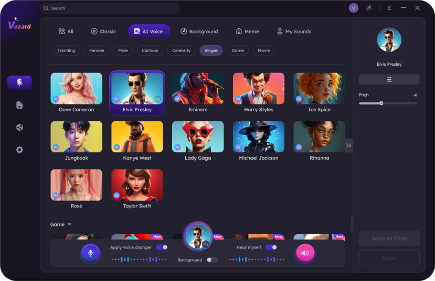Image resolution: width=435 pixels, height=281 pixels.
Task: Enable the Background sound toggle
Action: tap(212, 259)
